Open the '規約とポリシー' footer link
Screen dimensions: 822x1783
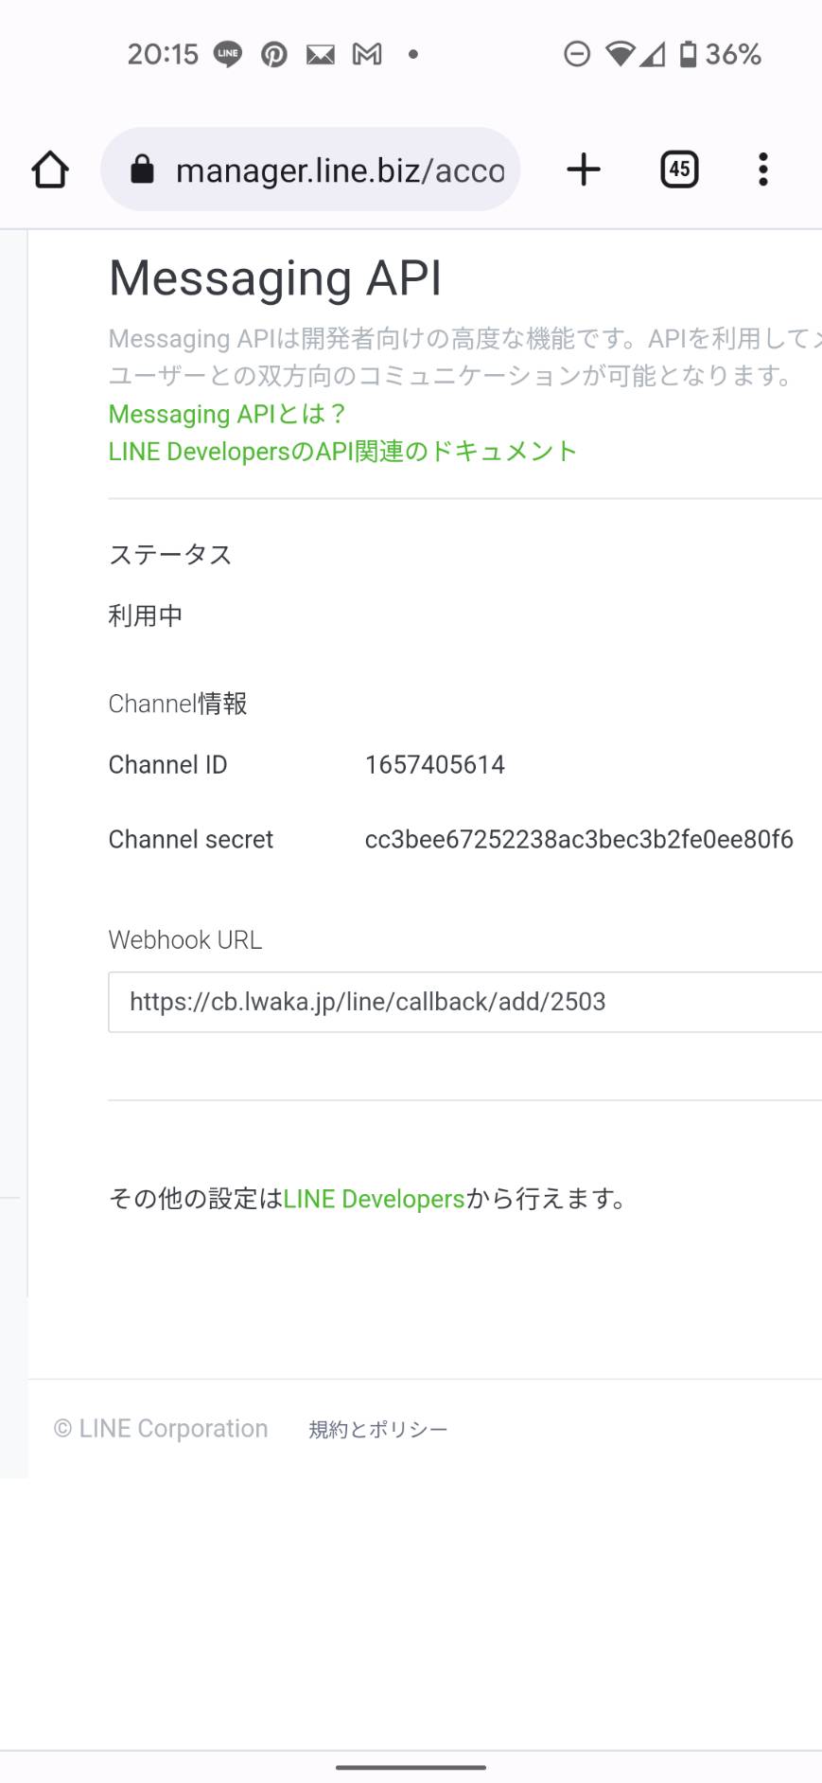point(378,1429)
